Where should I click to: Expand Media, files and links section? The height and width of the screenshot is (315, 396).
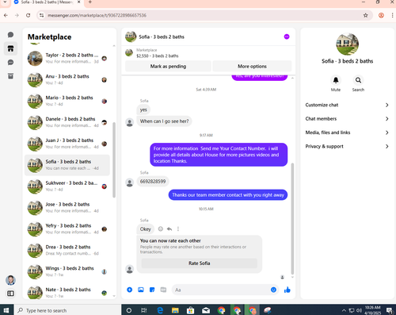[x=347, y=133]
